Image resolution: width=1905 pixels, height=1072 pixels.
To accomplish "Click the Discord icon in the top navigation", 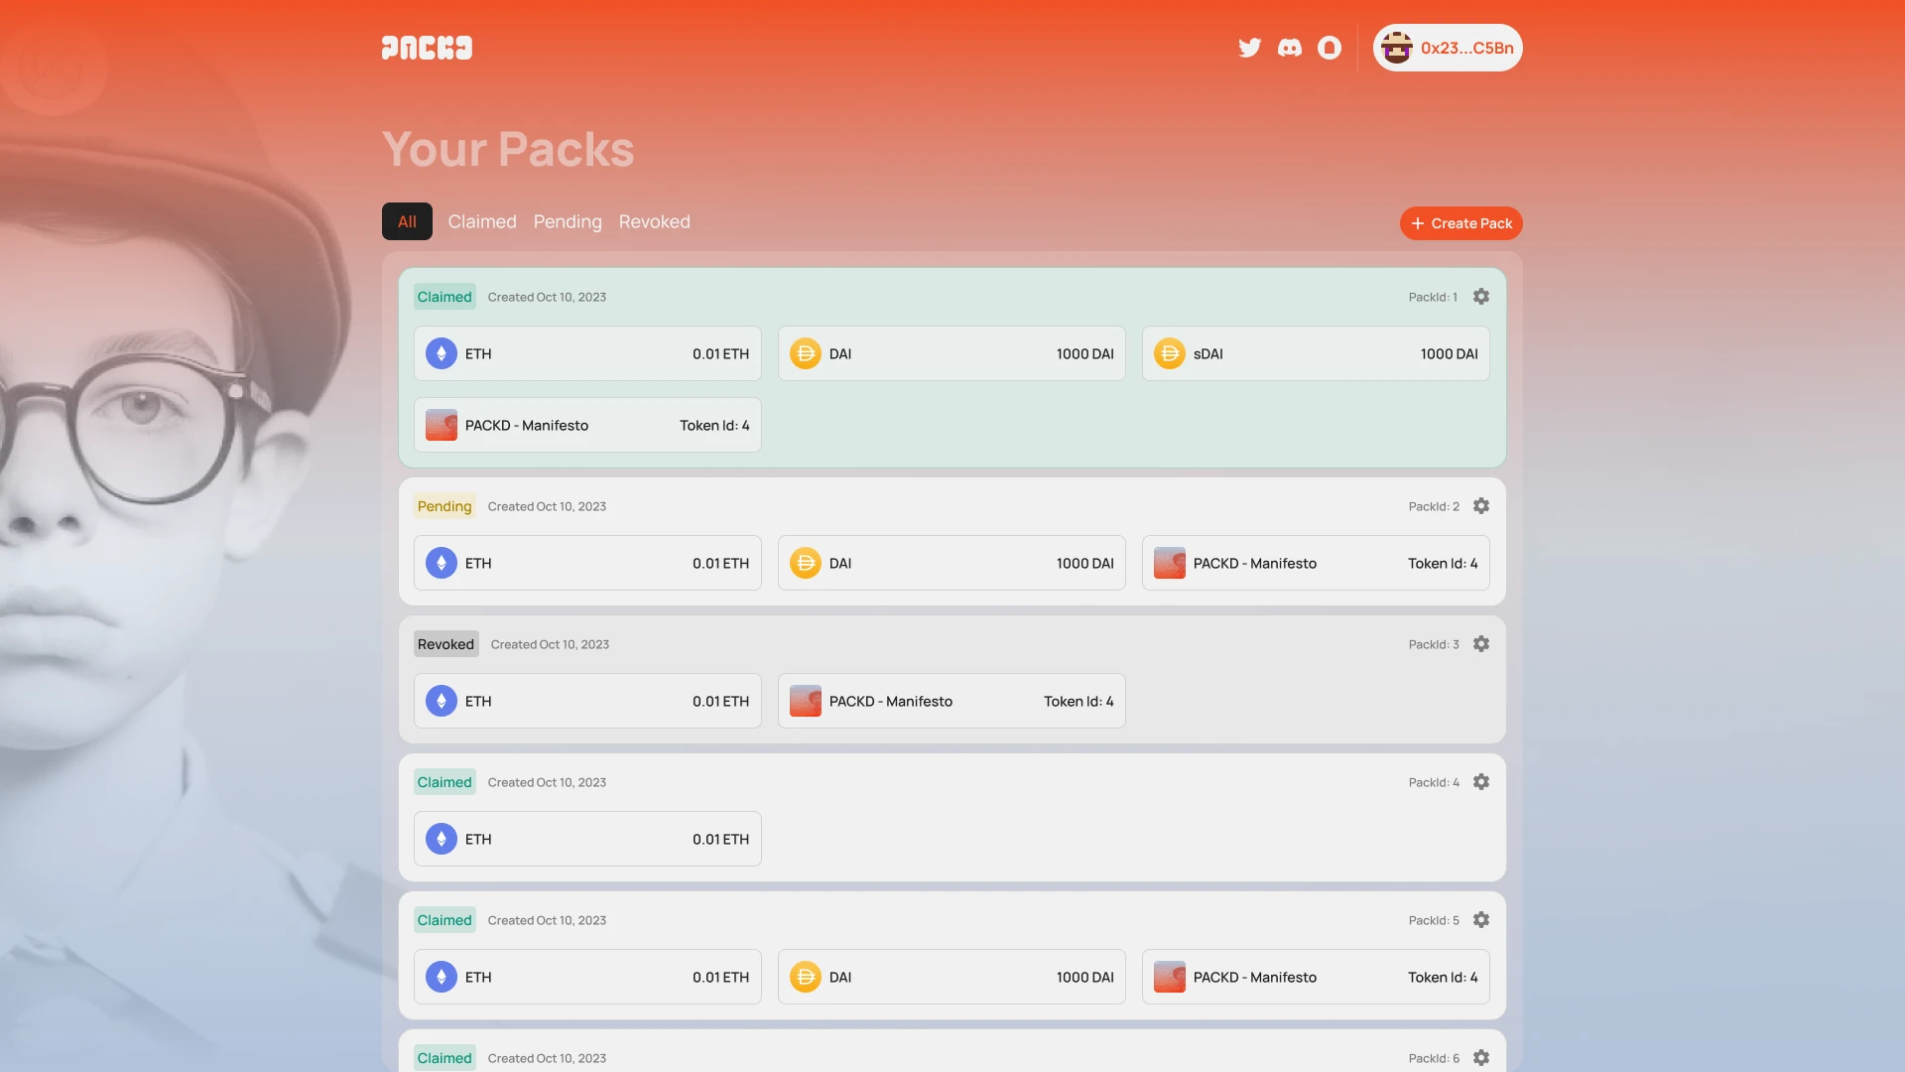I will pyautogui.click(x=1289, y=47).
